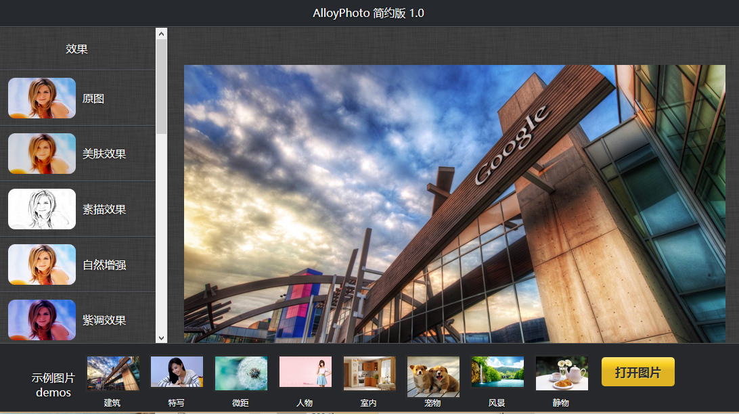Screen dimensions: 739x414
Task: Select the 静物 still life demo image
Action: 562,373
